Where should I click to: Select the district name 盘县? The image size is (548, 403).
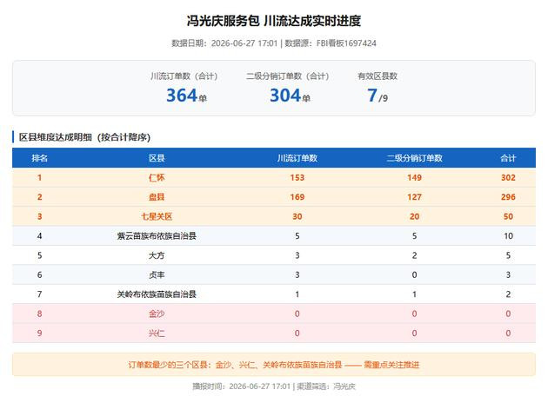pos(157,197)
